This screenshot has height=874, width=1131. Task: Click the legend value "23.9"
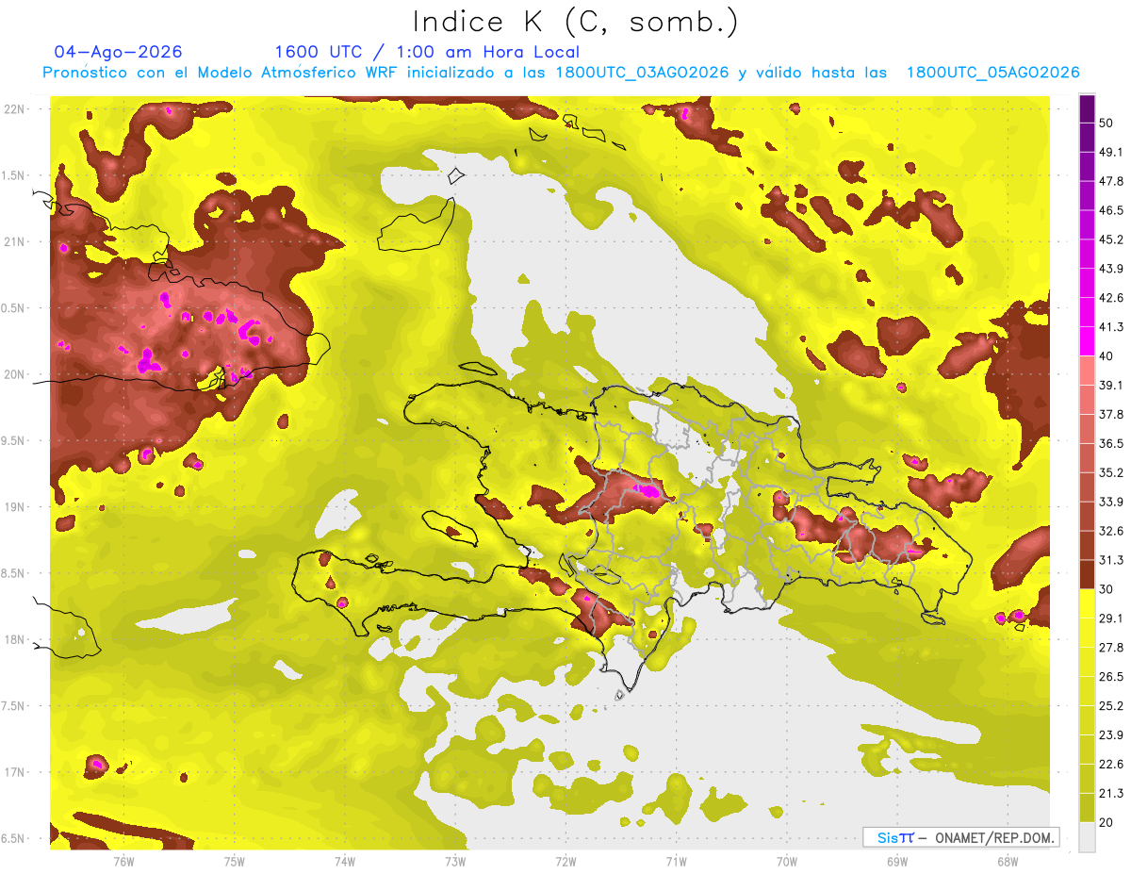tap(1112, 735)
